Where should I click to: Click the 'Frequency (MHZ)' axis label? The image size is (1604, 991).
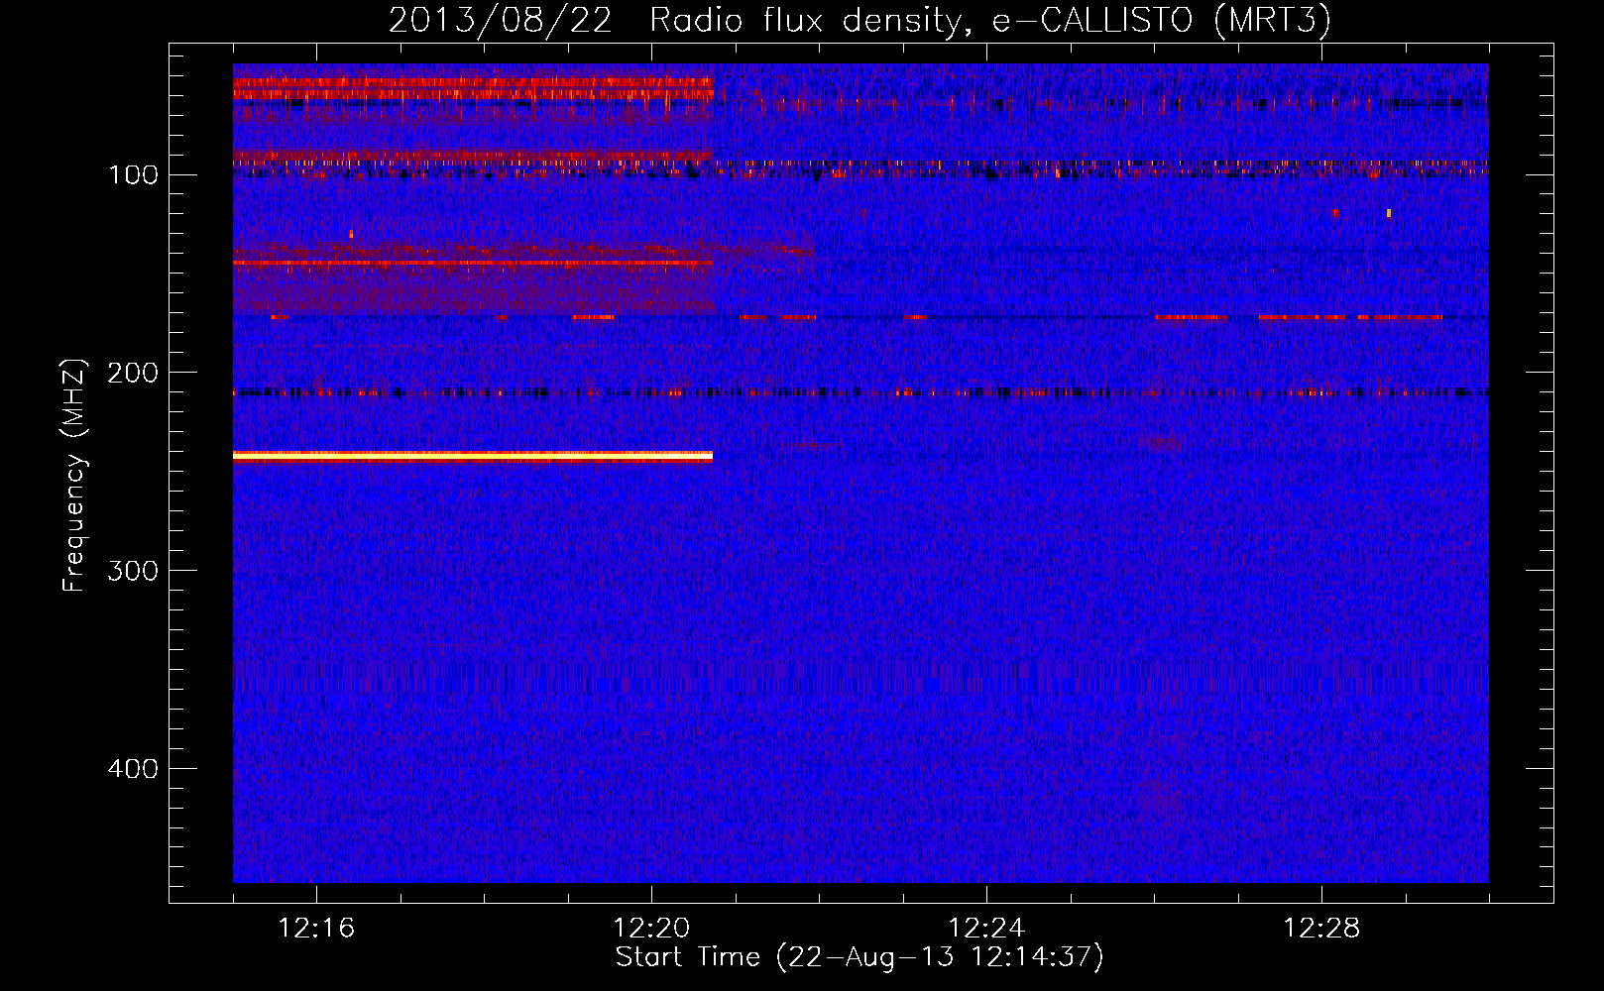pos(74,475)
